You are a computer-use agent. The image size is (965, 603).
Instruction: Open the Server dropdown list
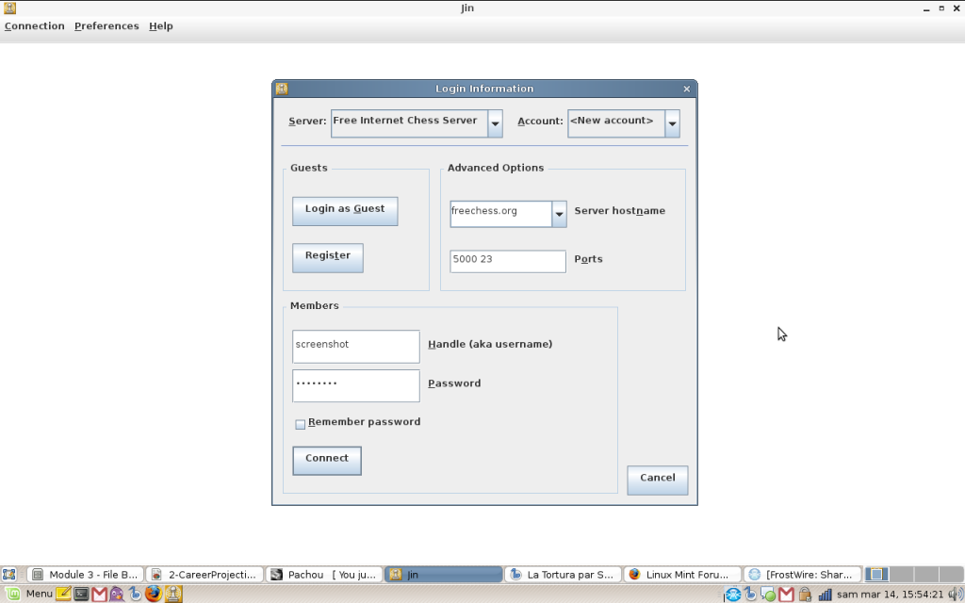(x=495, y=123)
